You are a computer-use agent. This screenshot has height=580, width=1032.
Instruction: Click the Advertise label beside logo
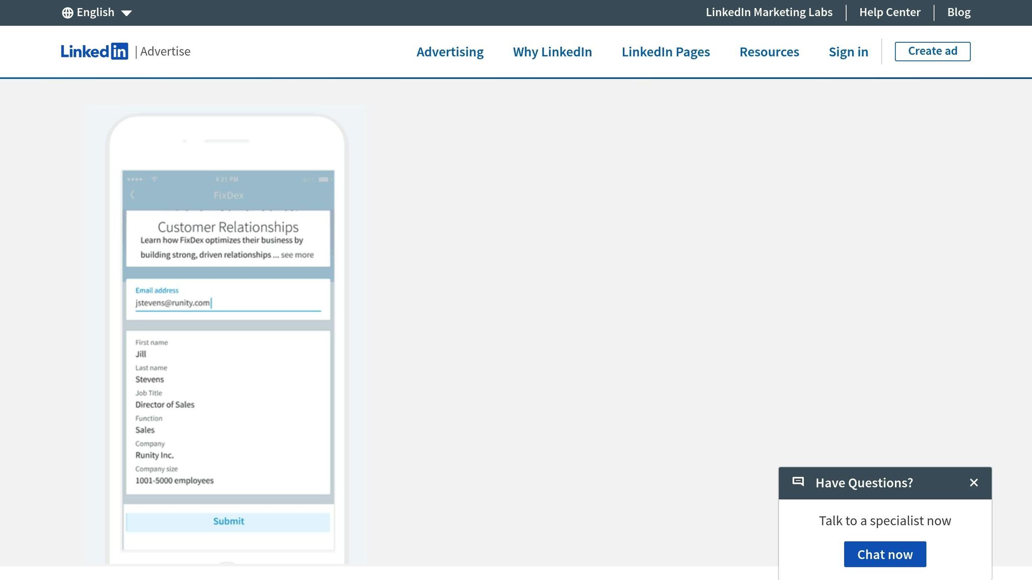165,51
